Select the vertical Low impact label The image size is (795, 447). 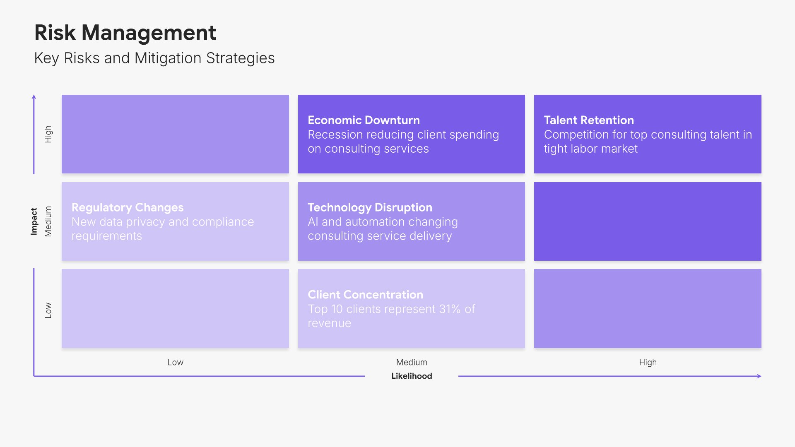pyautogui.click(x=48, y=310)
